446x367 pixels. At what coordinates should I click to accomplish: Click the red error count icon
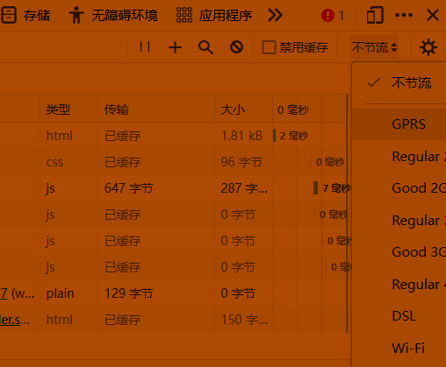point(327,15)
